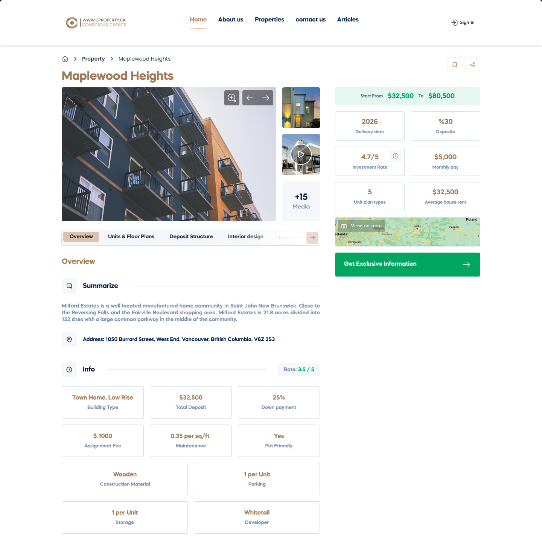This screenshot has height=545, width=542.
Task: Click the share icon button
Action: point(473,65)
